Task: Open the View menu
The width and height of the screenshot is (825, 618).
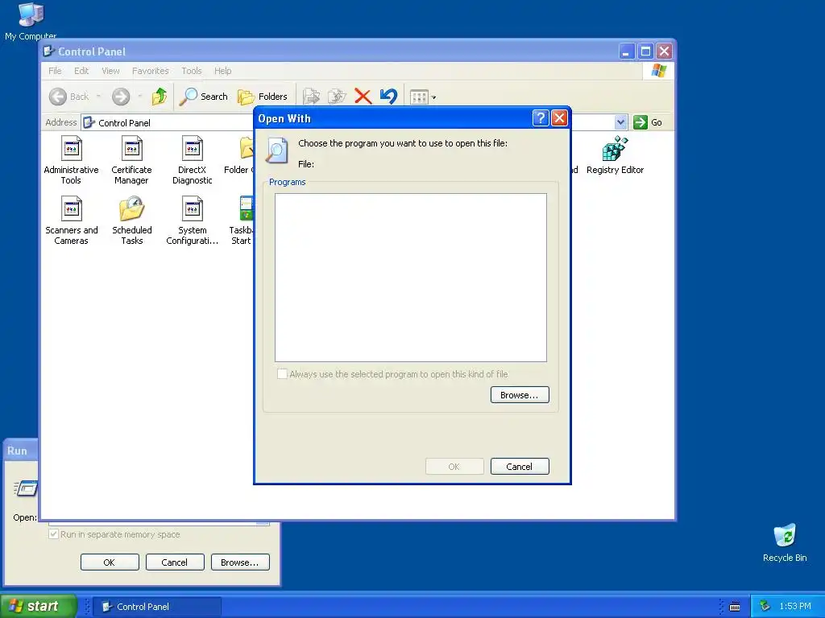Action: click(110, 71)
